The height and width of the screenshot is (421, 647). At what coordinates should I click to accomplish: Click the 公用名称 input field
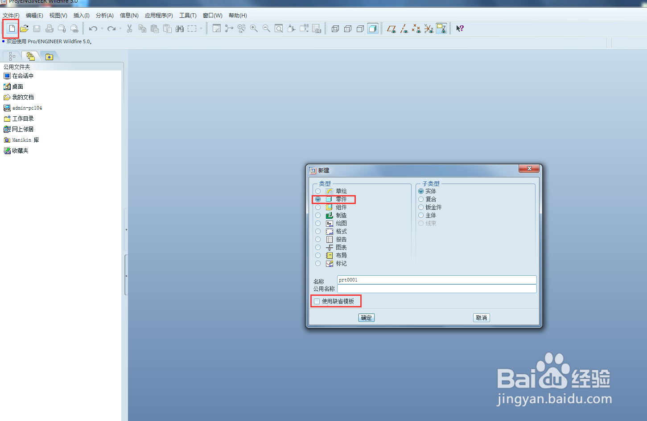tap(437, 289)
